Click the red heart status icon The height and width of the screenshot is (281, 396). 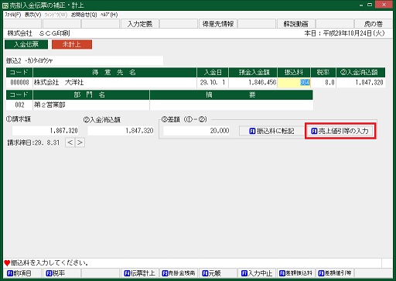(x=7, y=263)
